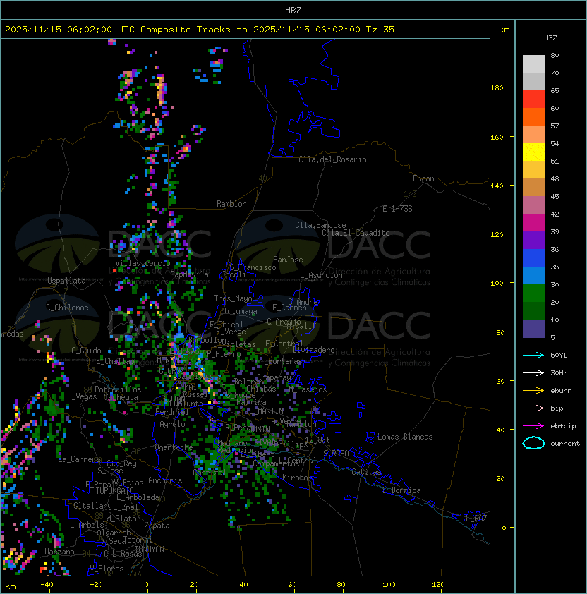
Task: Click the 'L_Vegas' map label
Action: pos(82,396)
